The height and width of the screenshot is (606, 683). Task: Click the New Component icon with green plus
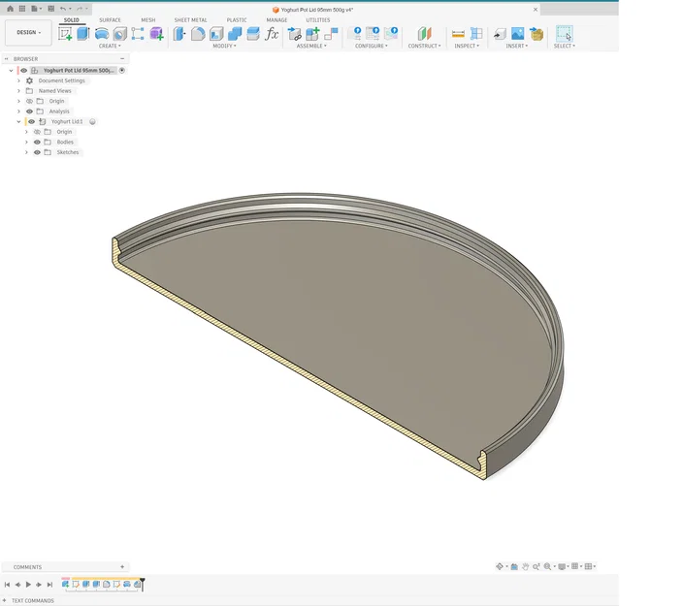tap(312, 34)
